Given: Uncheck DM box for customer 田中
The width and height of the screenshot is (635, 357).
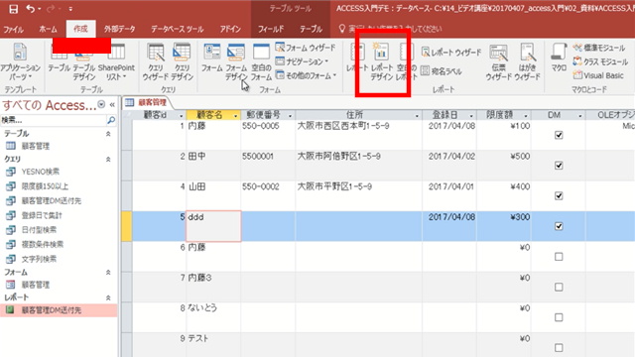Looking at the screenshot, I should pyautogui.click(x=559, y=166).
